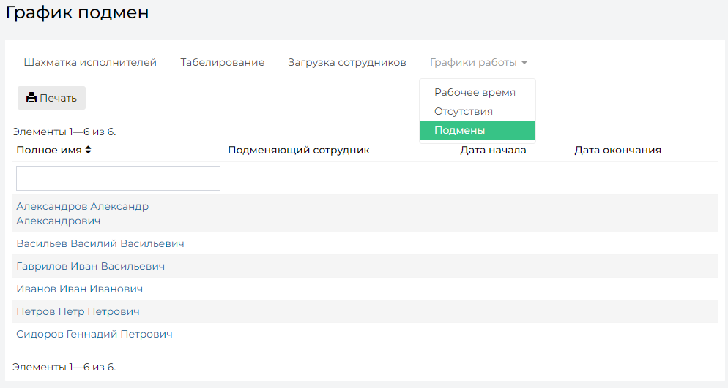This screenshot has width=728, height=388.
Task: Click the Подменяющий сотрудник column header
Action: point(299,150)
